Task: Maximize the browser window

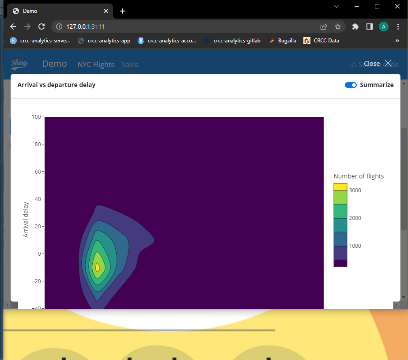Action: click(377, 6)
